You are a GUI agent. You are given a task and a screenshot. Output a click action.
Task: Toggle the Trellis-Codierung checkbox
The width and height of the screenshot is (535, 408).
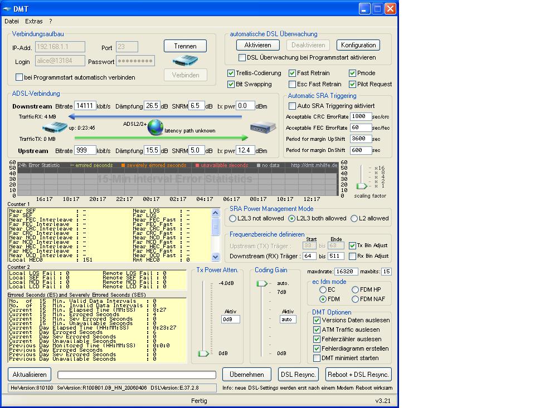(231, 73)
